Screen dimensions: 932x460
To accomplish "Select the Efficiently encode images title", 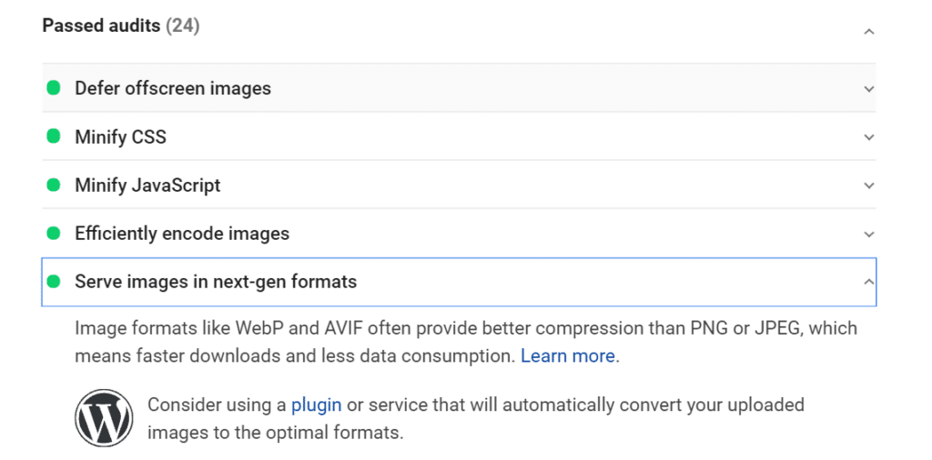I will point(182,233).
